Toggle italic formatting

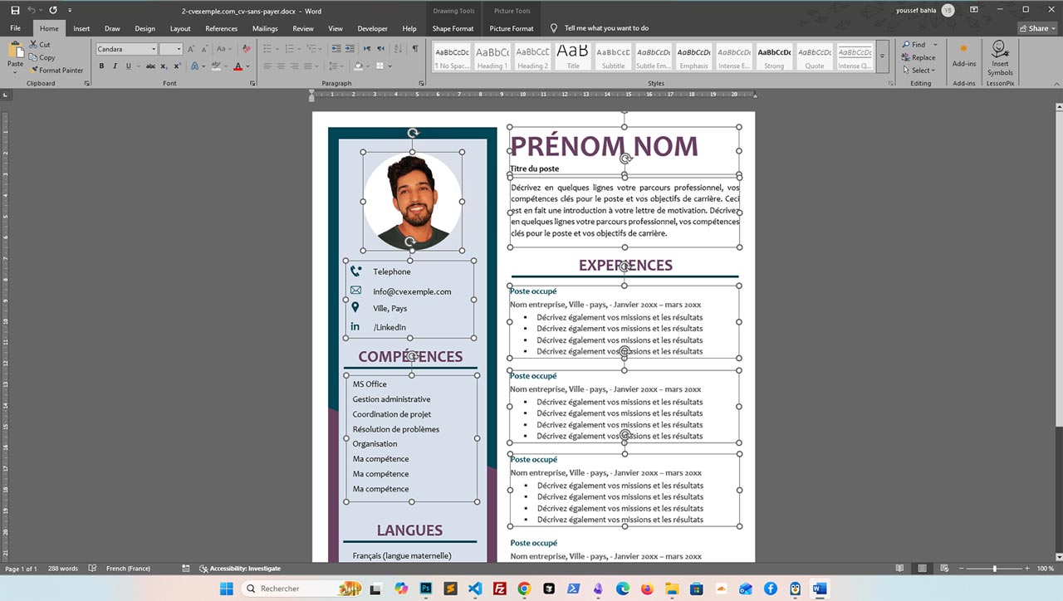(114, 66)
